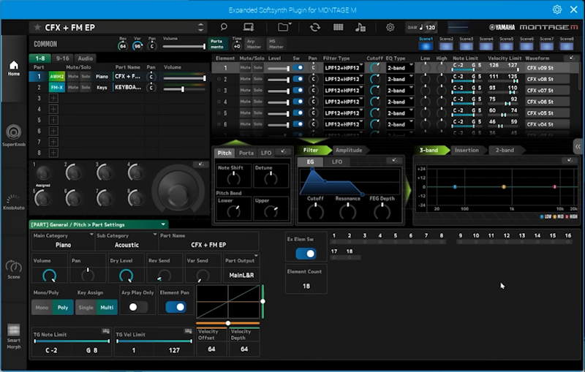The image size is (585, 372).
Task: Click the MS Master button
Action: coord(276,44)
